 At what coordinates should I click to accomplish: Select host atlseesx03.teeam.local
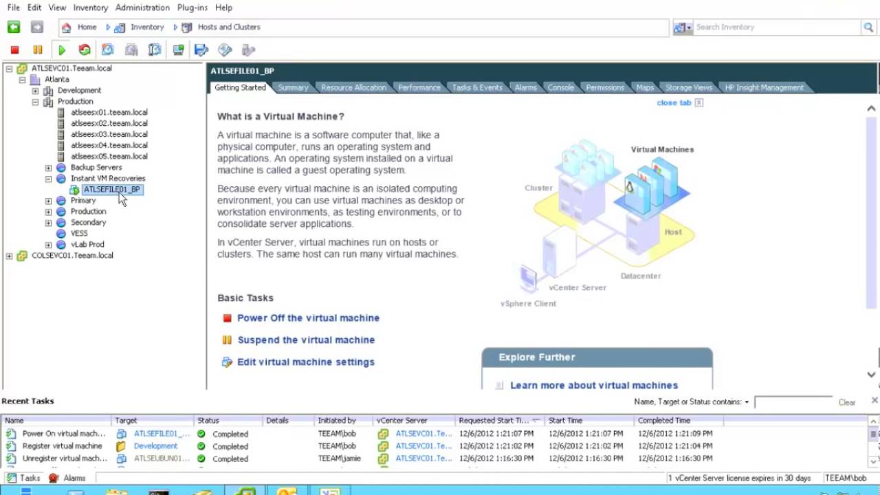coord(109,135)
